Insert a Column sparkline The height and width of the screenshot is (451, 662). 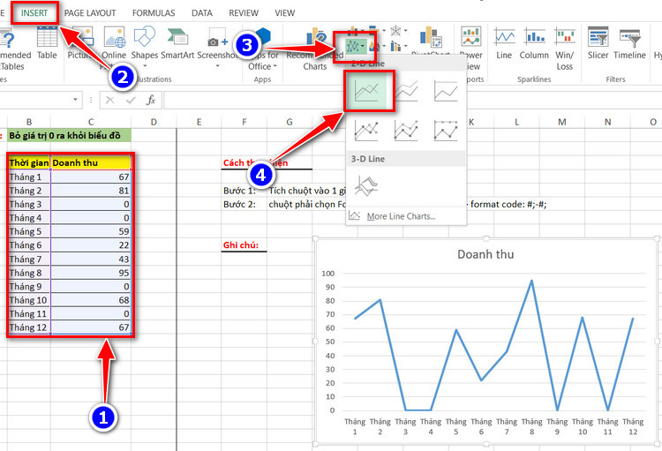tap(534, 43)
